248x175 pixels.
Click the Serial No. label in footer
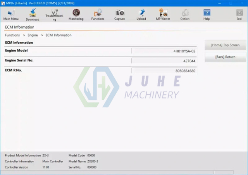tap(75, 167)
